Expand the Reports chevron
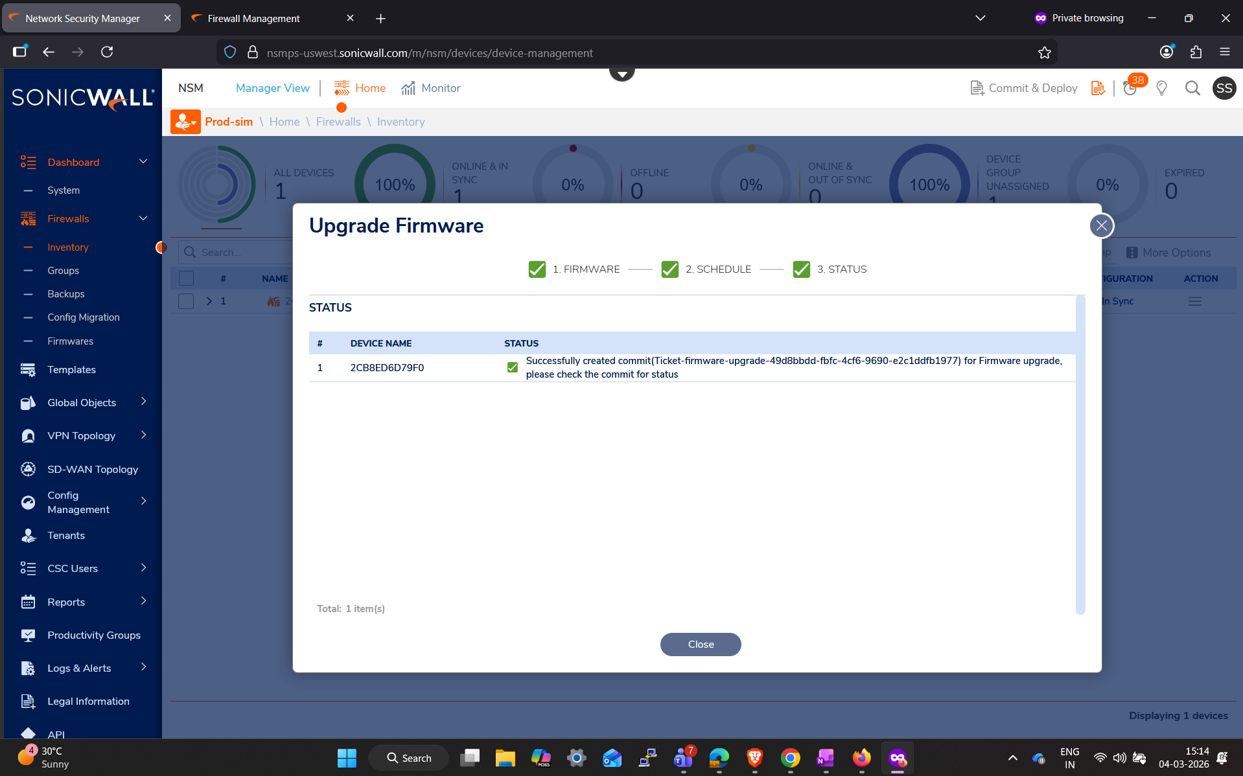The image size is (1243, 776). (143, 600)
